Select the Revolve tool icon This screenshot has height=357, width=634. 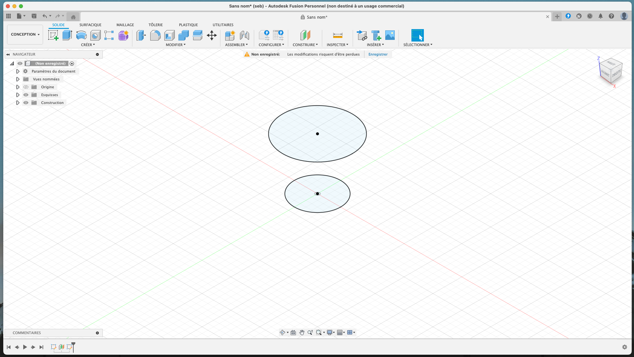tap(81, 35)
